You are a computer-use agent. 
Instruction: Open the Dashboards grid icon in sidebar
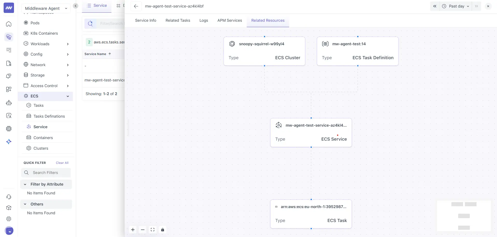click(9, 89)
